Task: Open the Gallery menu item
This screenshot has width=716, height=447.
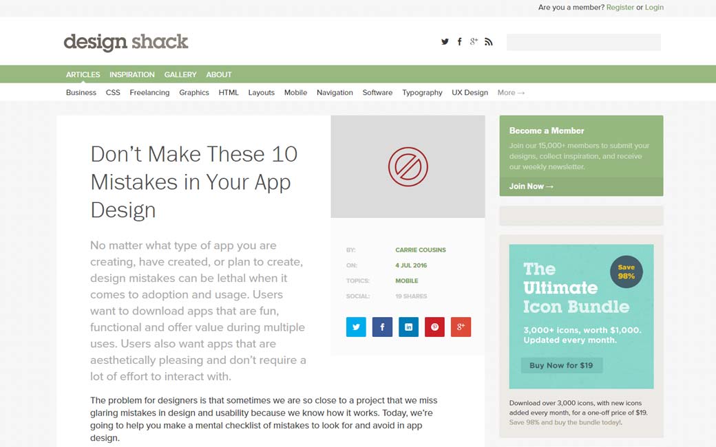Action: click(x=180, y=74)
